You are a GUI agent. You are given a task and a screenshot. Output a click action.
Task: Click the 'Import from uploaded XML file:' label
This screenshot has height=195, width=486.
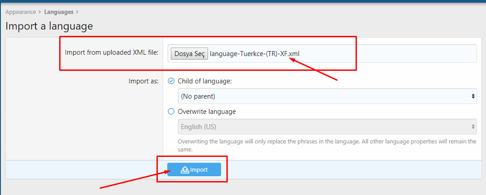[112, 52]
